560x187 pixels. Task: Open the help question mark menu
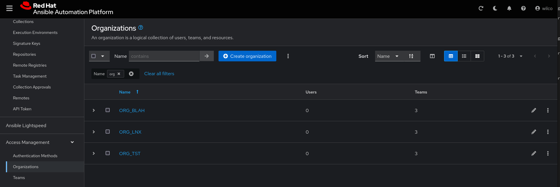(523, 8)
